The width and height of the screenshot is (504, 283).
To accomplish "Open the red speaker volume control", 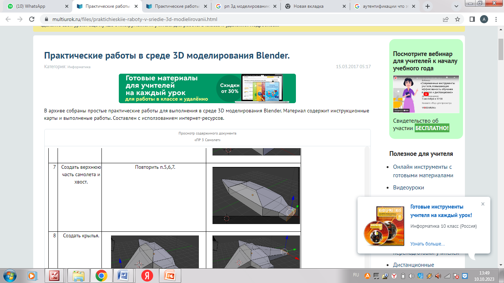I will click(x=438, y=276).
